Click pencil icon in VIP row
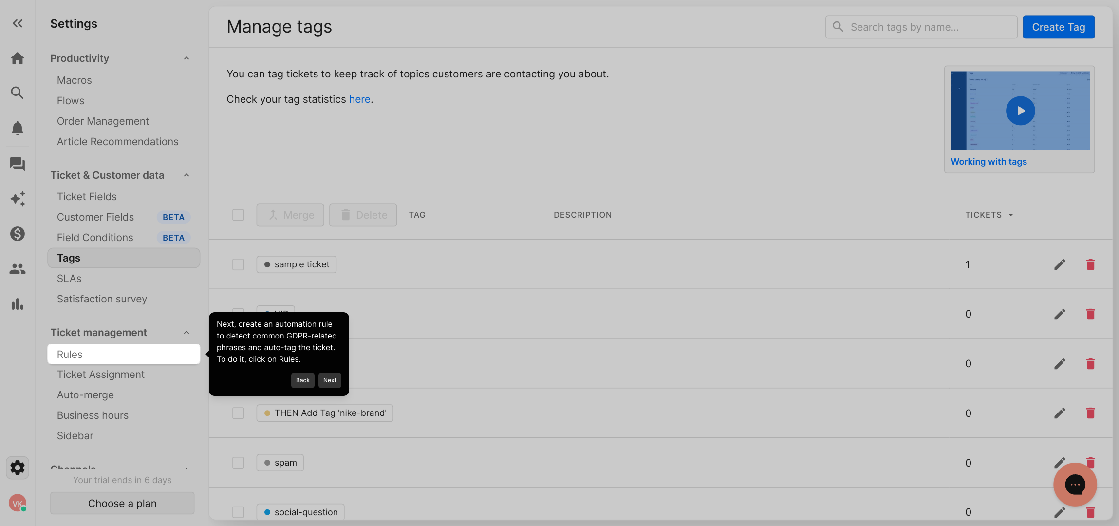This screenshot has height=526, width=1119. coord(1060,314)
